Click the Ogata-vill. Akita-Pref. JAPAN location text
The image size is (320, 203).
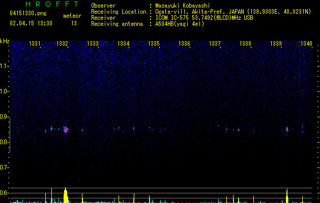(233, 12)
